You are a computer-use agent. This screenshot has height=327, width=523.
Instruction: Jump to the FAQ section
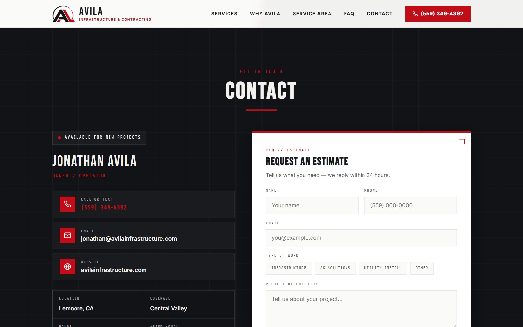(x=349, y=14)
